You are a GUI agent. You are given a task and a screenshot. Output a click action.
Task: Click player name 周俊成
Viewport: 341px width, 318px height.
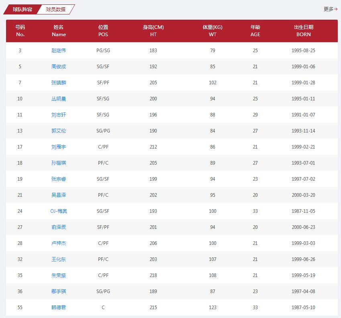pos(59,67)
